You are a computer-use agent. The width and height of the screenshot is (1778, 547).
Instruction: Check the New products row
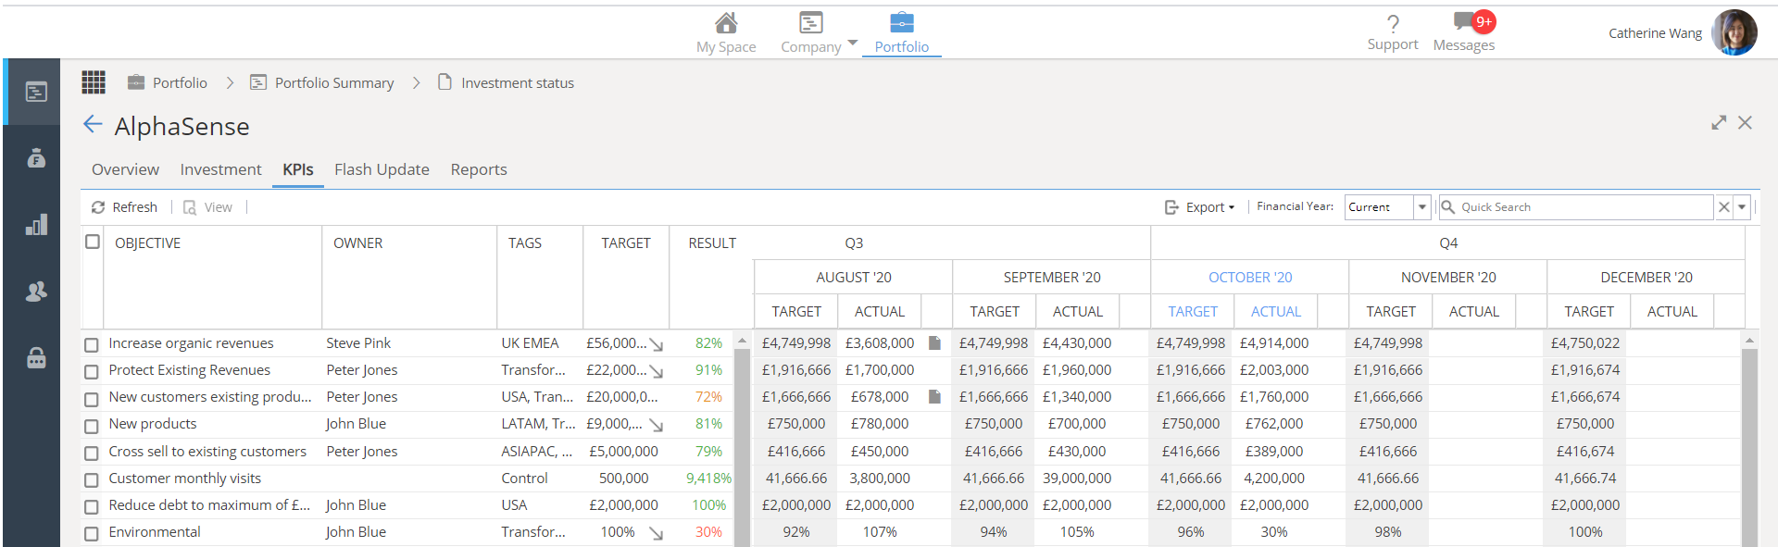[91, 426]
